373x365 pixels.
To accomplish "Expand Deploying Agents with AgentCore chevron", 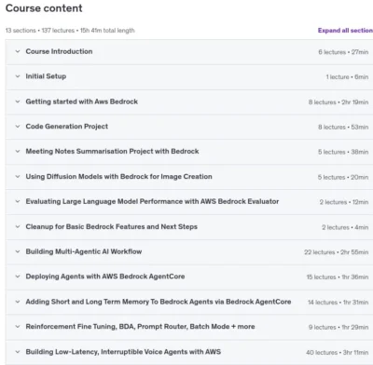I will point(18,277).
